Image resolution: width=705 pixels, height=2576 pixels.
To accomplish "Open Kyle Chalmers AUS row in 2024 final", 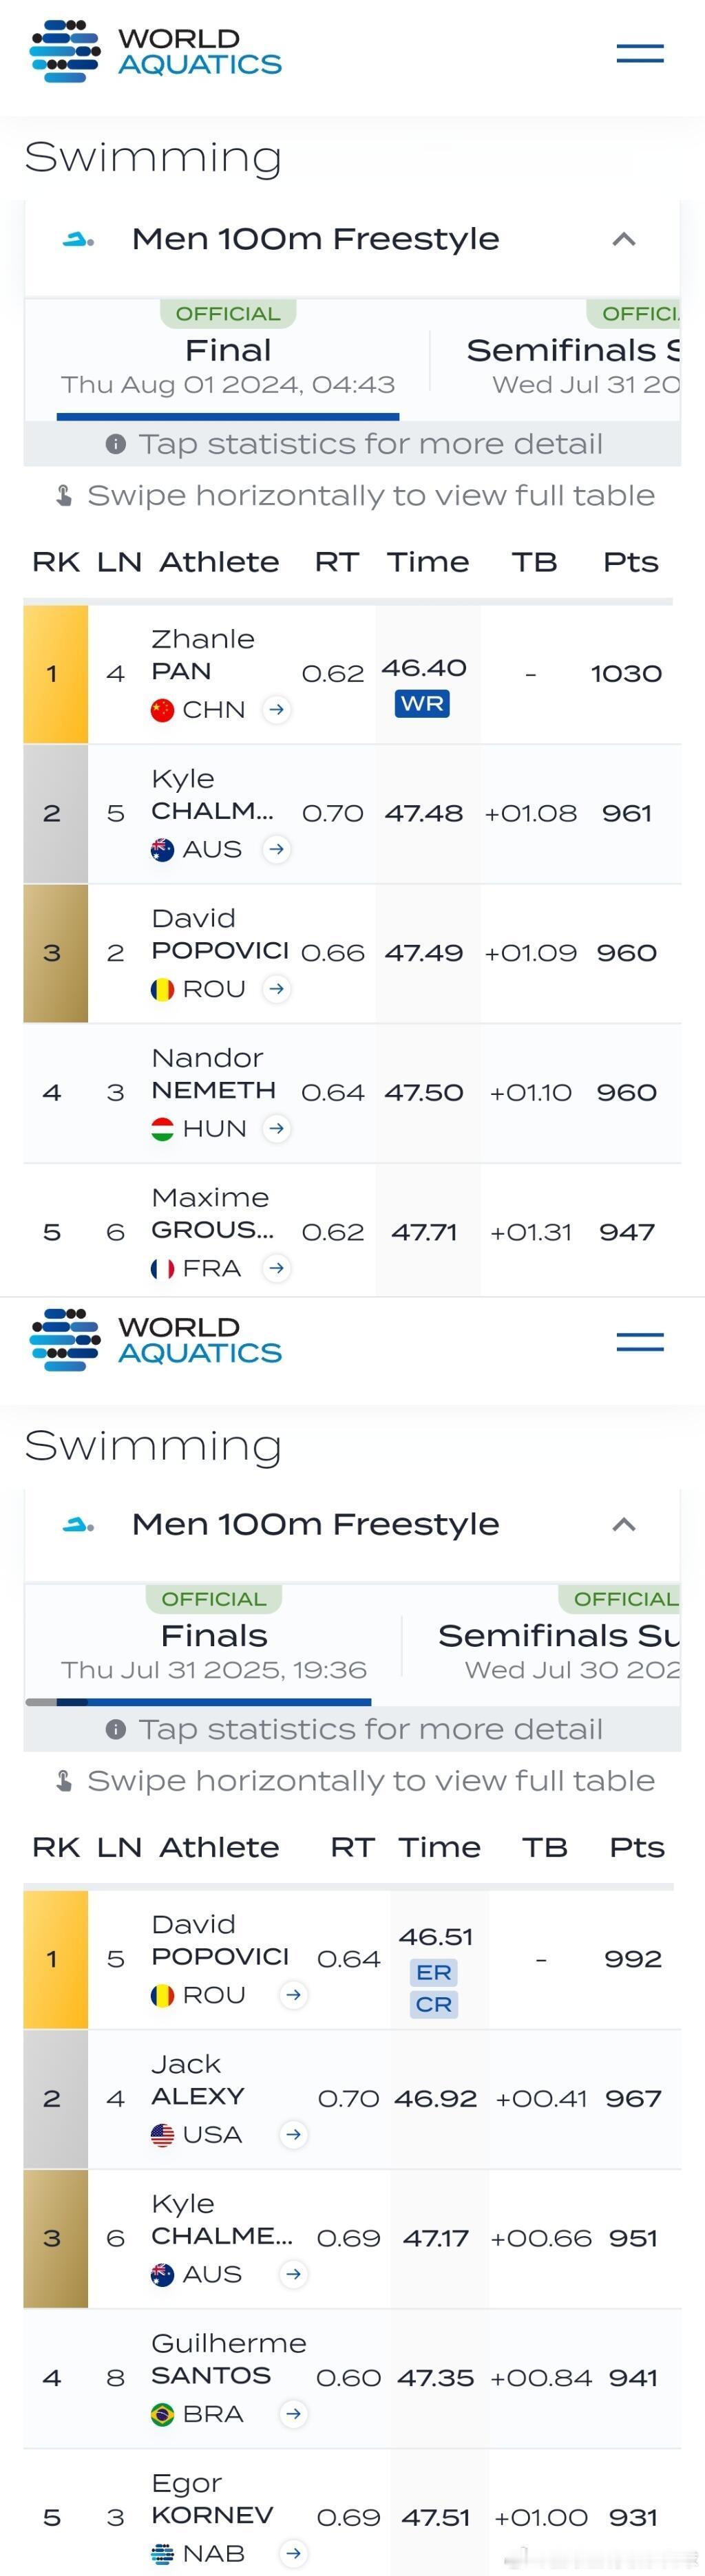I will click(x=352, y=814).
